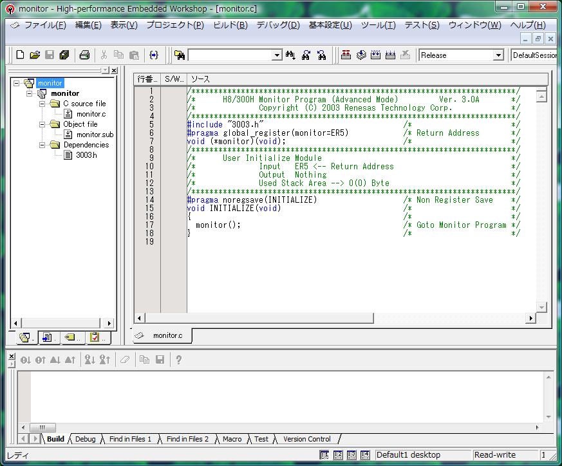Click the editor horizontal scrollbar right arrow
The width and height of the screenshot is (562, 466).
pos(531,318)
